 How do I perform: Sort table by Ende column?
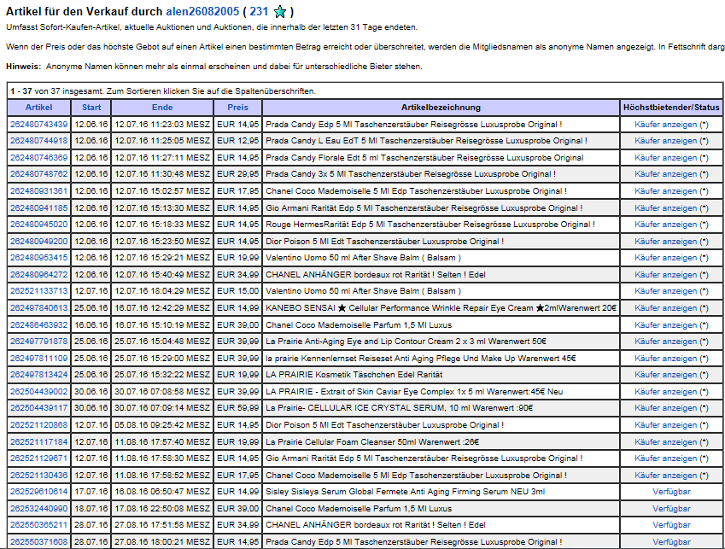tap(162, 108)
